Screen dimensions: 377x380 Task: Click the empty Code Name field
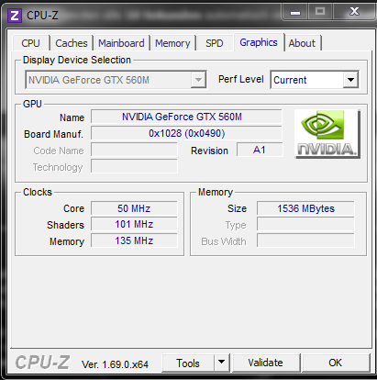134,150
